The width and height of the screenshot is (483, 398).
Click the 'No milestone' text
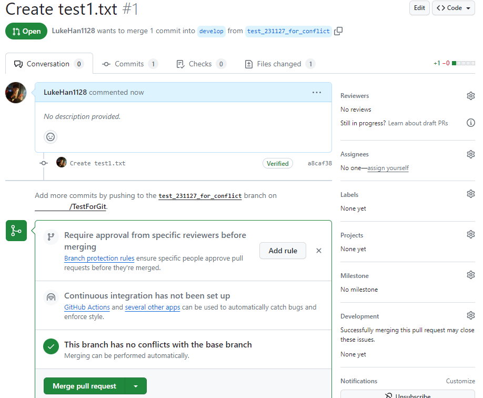tap(359, 290)
